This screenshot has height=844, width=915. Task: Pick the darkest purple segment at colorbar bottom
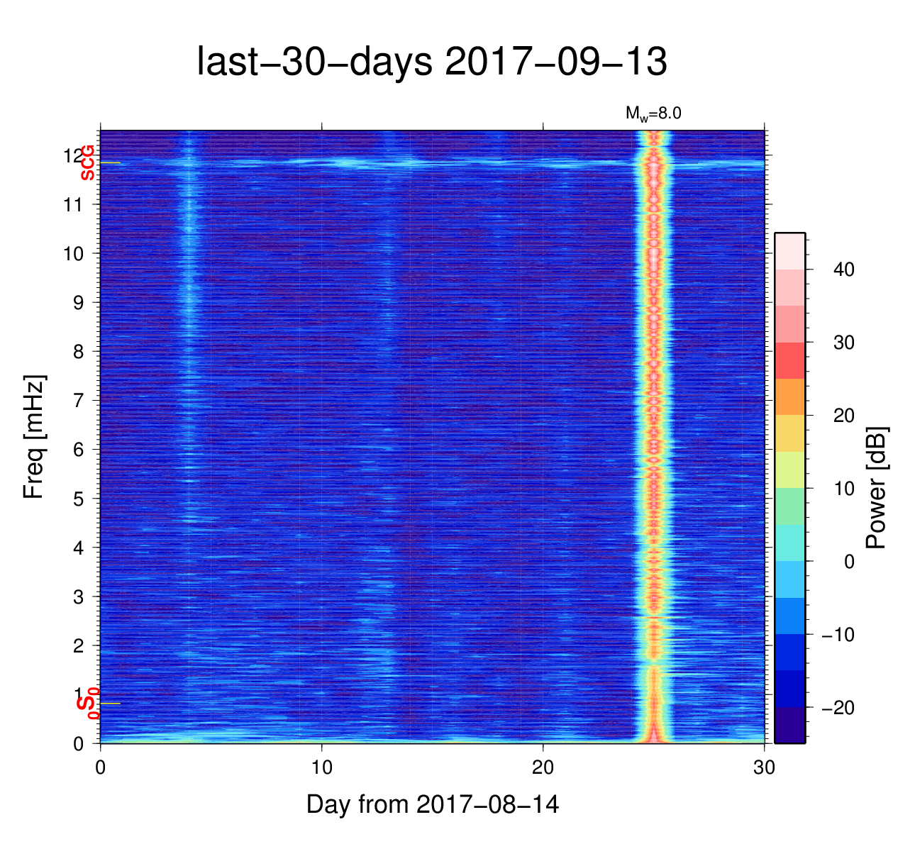click(789, 725)
